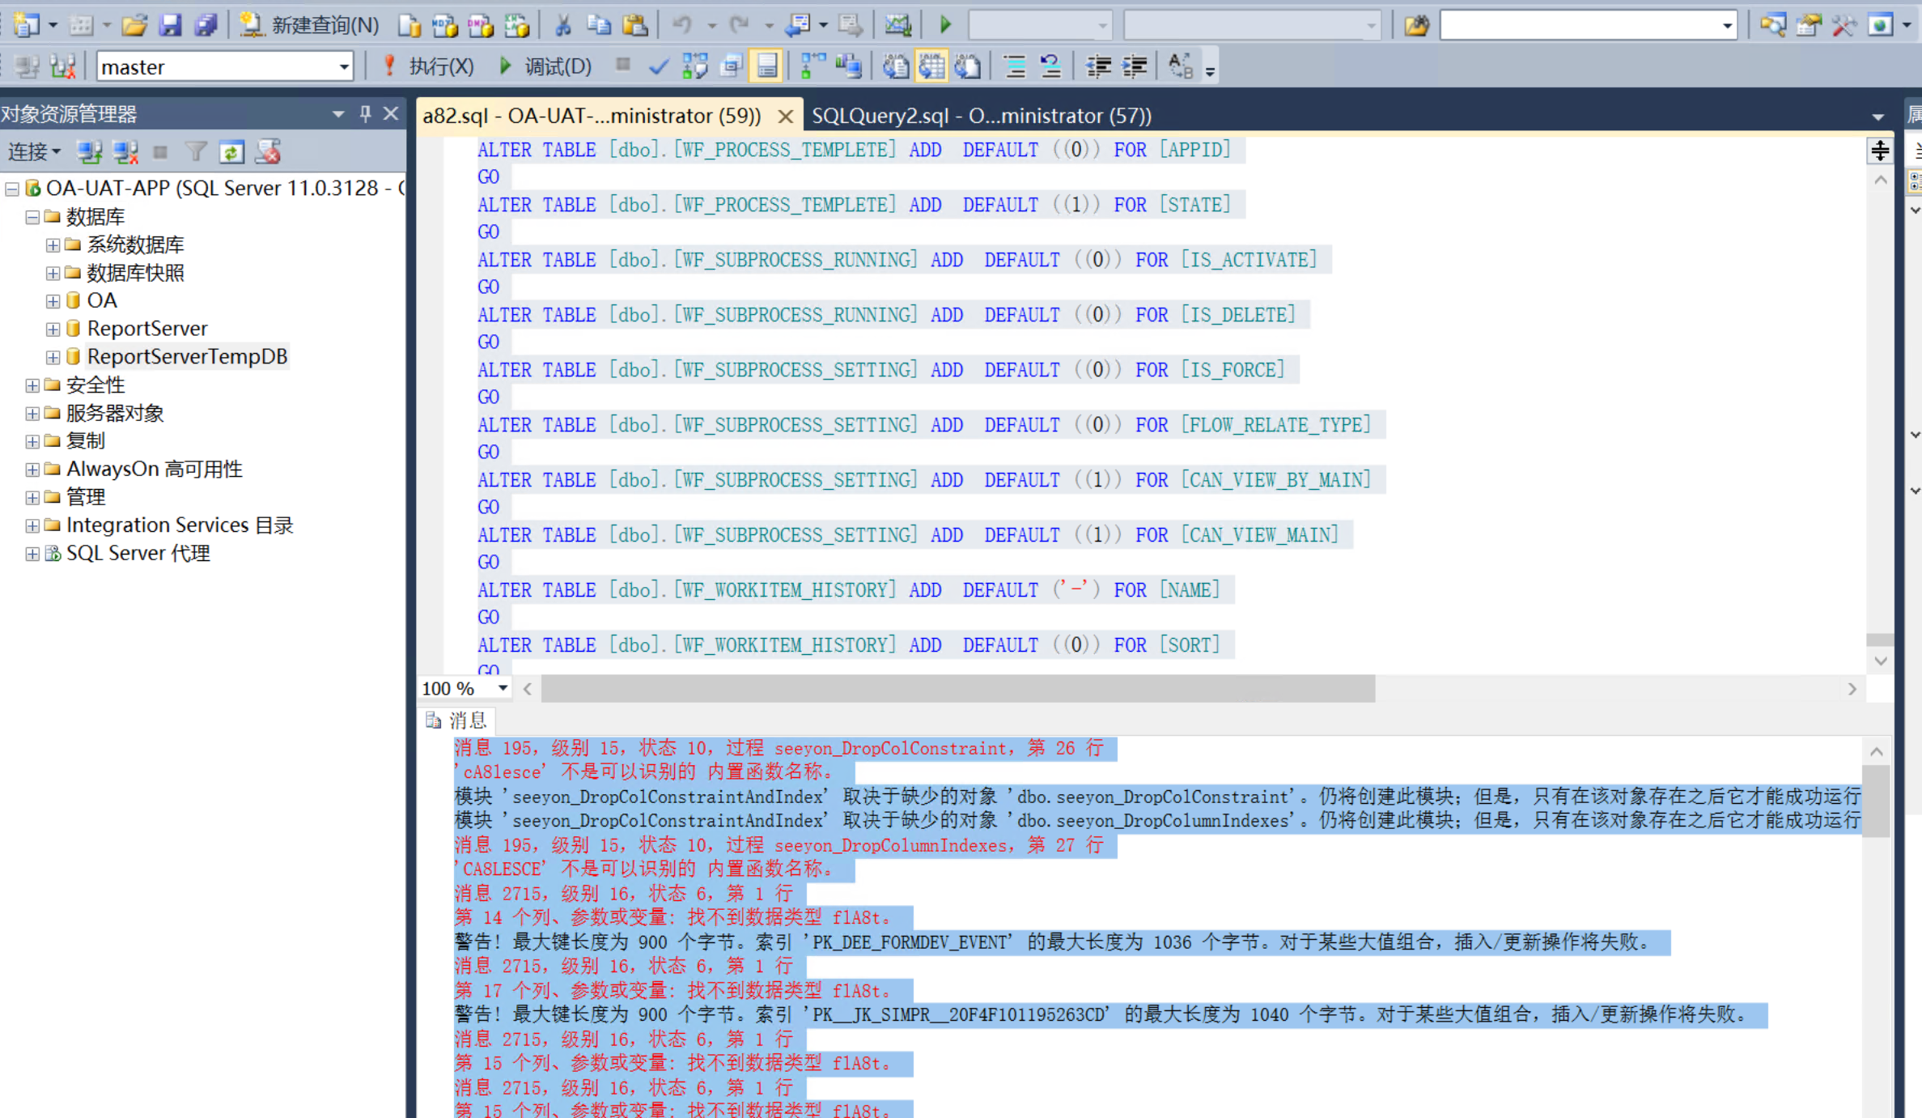Click the Paste clipboard icon
1922x1118 pixels.
click(x=634, y=26)
